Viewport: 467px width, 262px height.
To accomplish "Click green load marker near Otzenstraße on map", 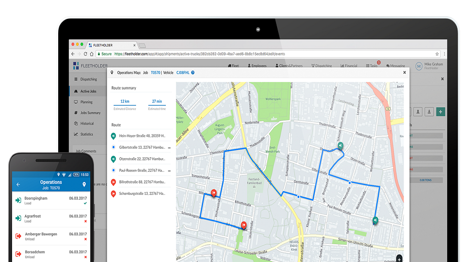I will (x=340, y=146).
